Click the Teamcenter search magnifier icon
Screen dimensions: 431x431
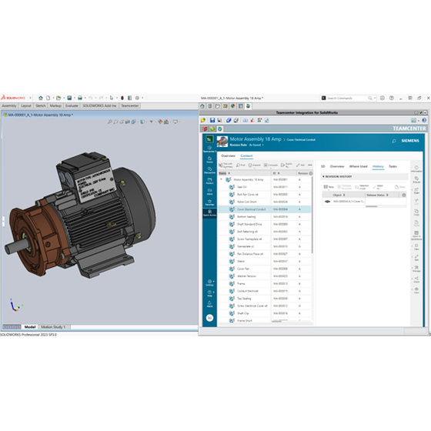pos(394,141)
